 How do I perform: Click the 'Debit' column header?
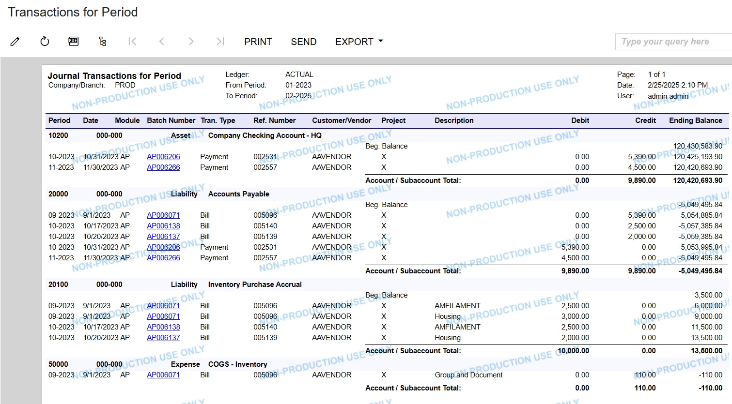[580, 120]
